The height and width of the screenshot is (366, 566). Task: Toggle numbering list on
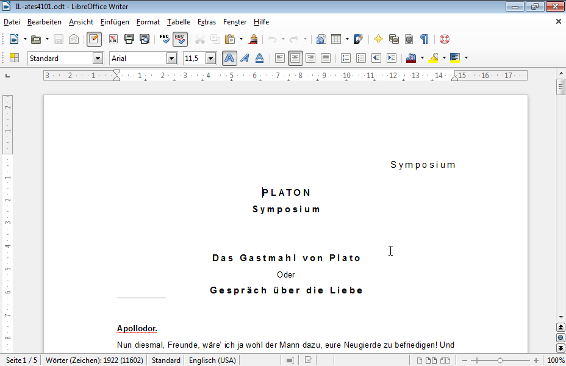point(346,58)
